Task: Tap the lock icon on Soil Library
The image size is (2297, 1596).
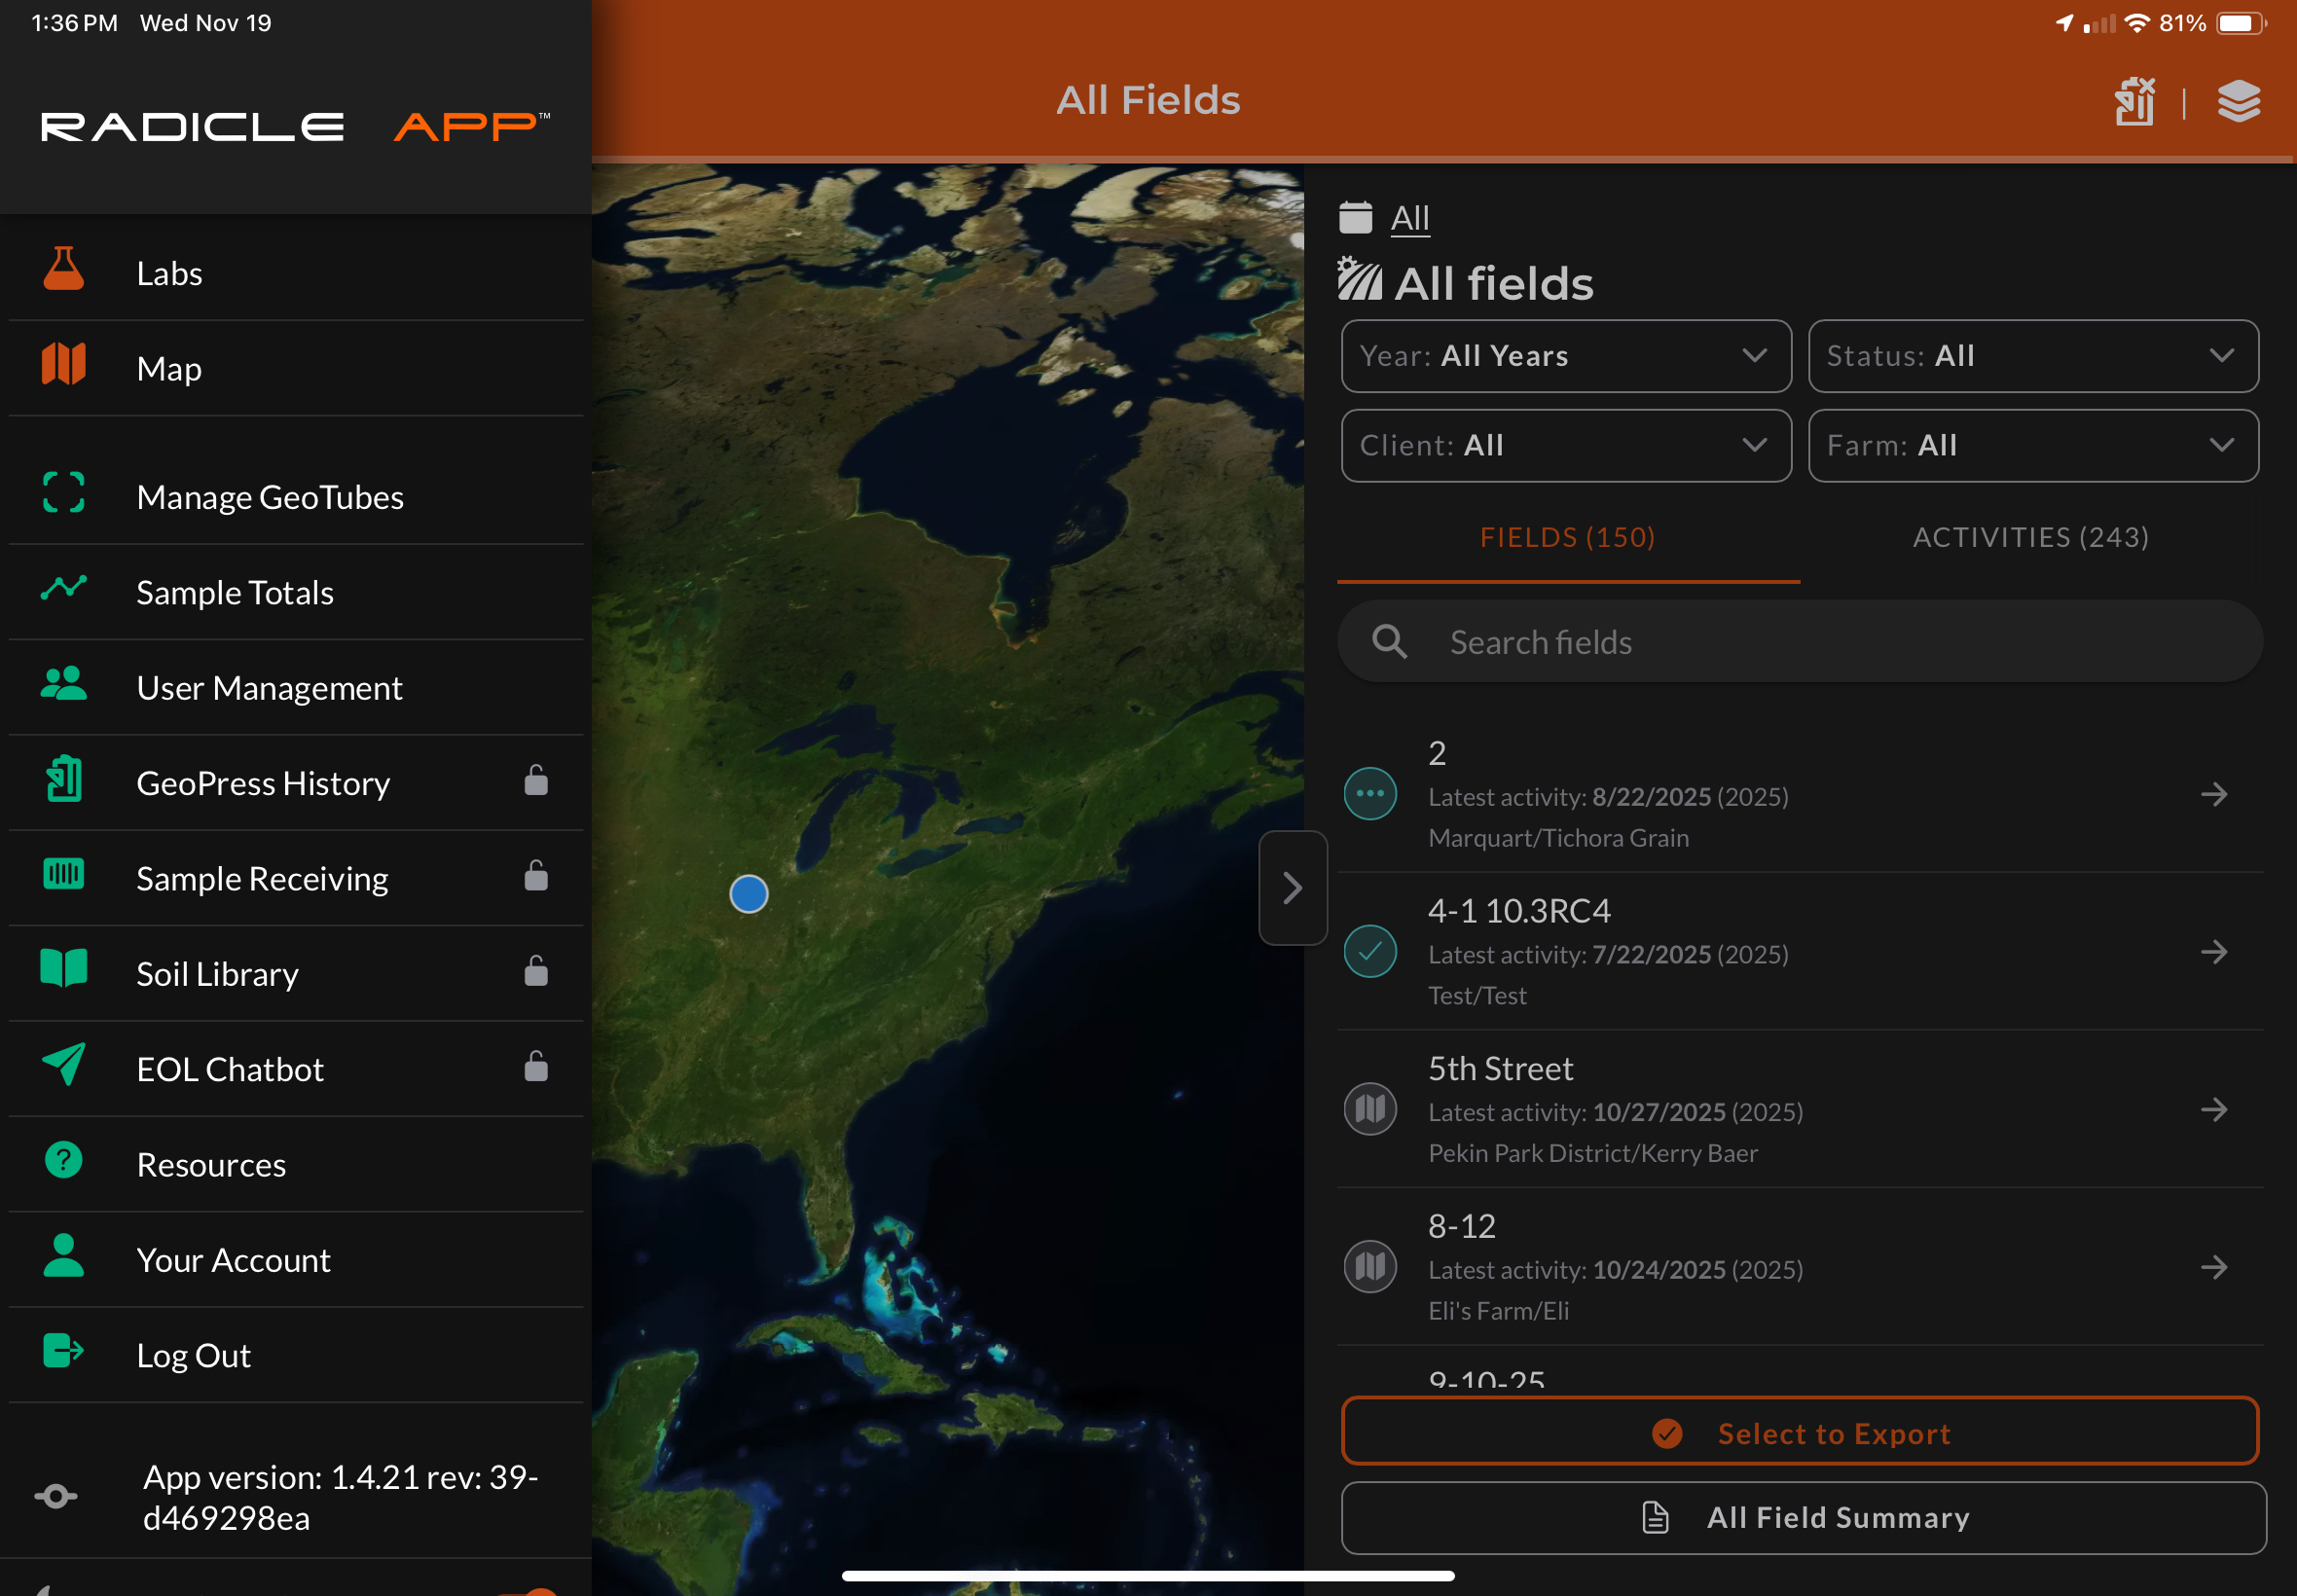Action: (x=536, y=971)
